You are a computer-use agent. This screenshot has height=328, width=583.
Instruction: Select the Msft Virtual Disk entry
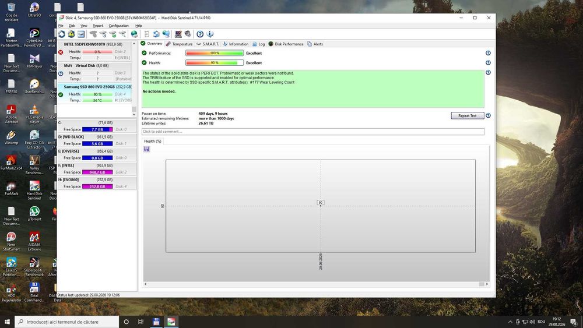pyautogui.click(x=94, y=72)
